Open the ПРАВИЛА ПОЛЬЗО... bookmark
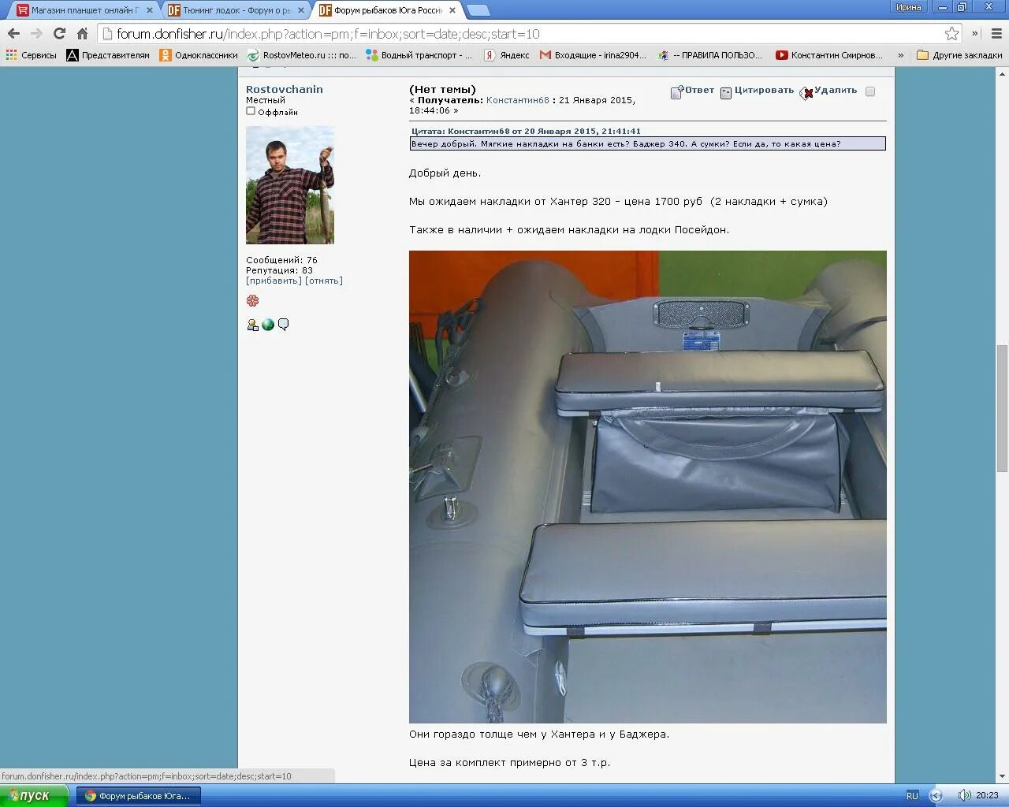 coord(710,55)
